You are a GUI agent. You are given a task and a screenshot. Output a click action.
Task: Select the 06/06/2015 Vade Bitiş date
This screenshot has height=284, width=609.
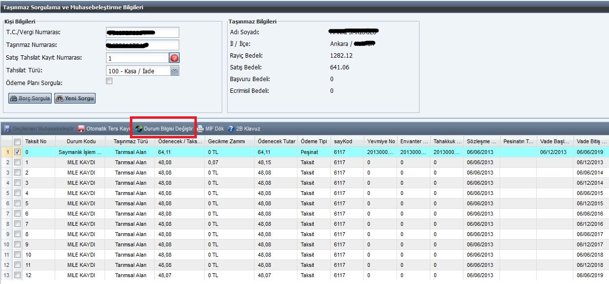pos(590,193)
